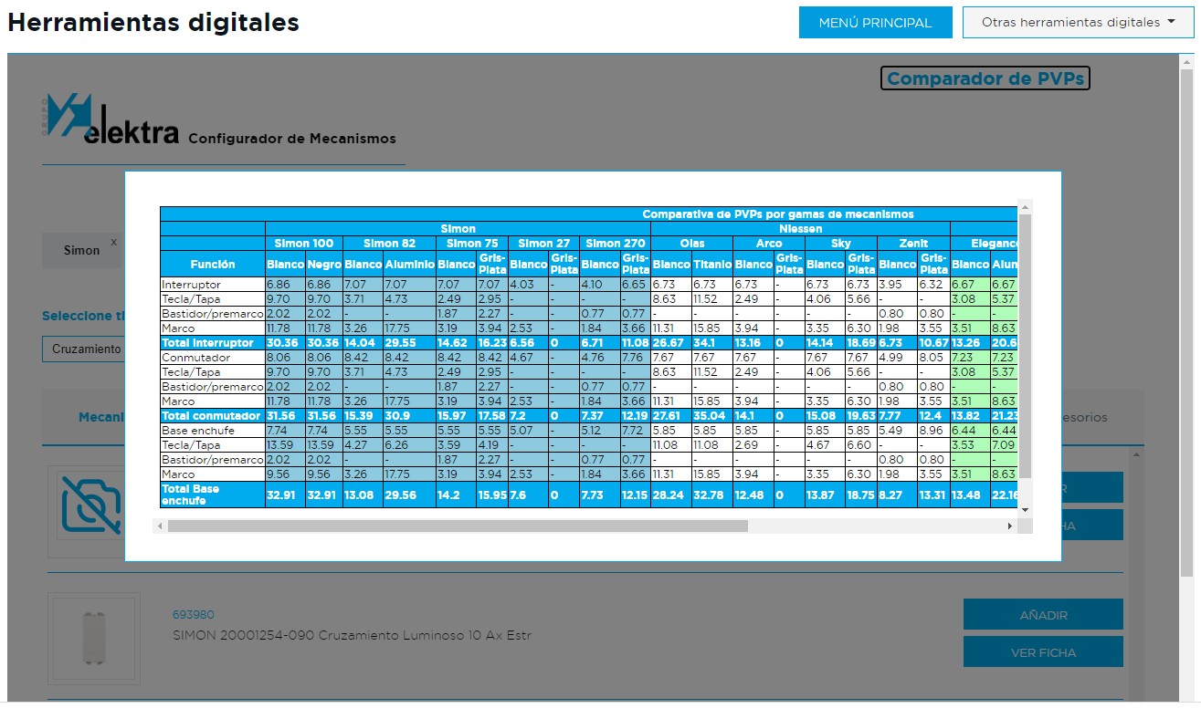Select the Olas column header

[691, 244]
